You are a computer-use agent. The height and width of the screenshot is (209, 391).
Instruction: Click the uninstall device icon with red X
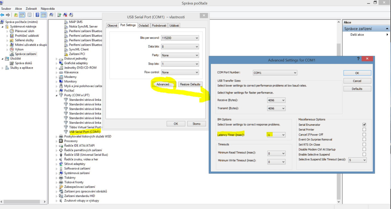point(65,15)
